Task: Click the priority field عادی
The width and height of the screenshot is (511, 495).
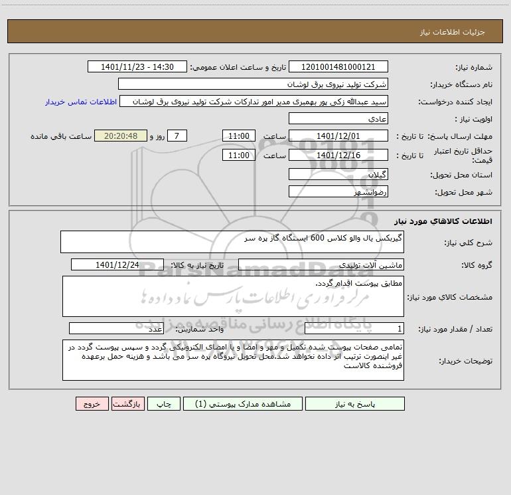Action: (x=338, y=118)
